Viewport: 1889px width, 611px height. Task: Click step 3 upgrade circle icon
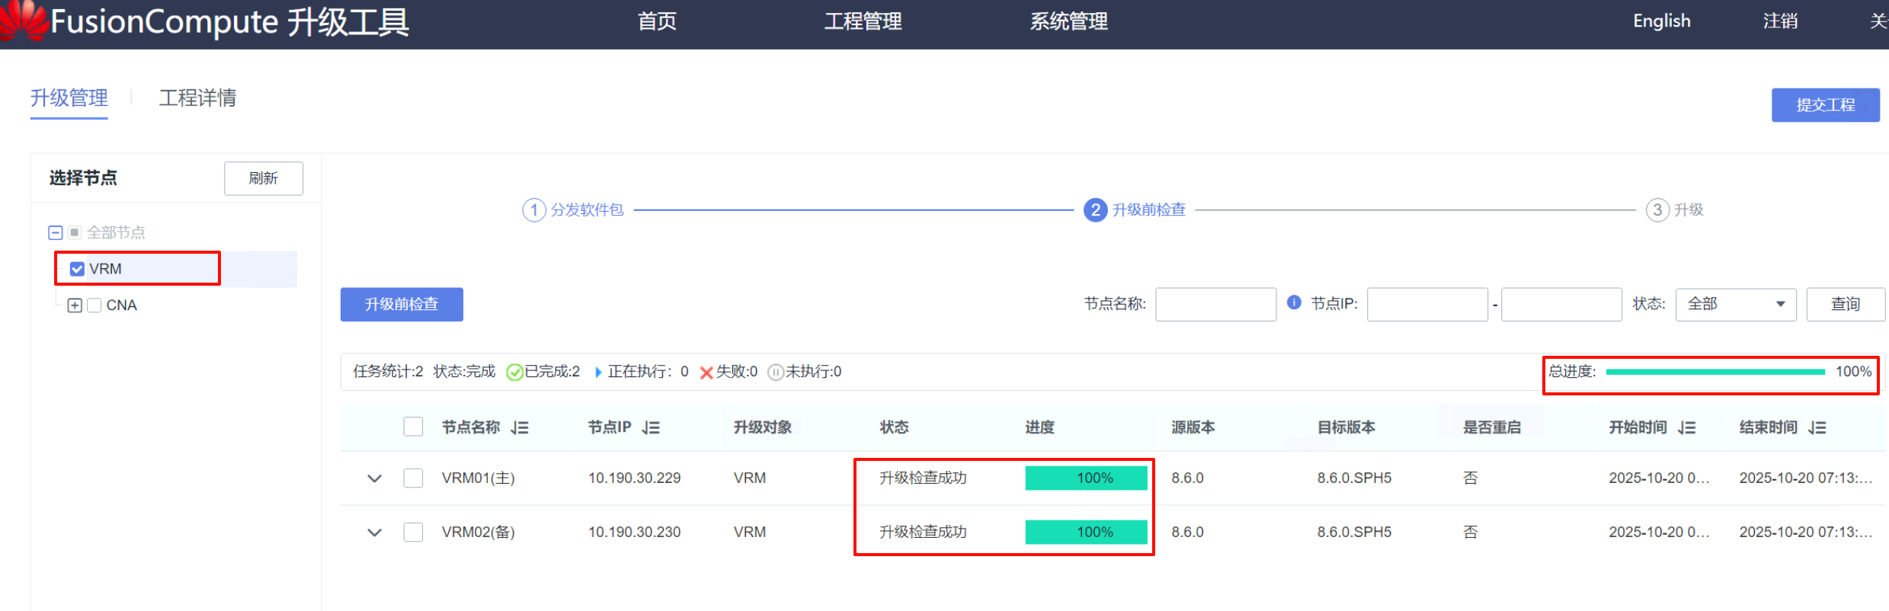tap(1657, 210)
